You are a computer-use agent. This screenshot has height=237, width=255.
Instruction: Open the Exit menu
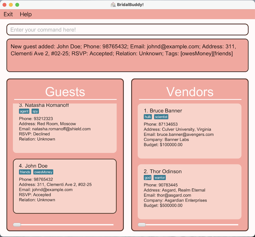8,14
